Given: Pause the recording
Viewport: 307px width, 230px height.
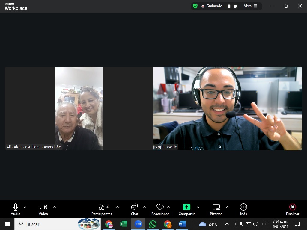Looking at the screenshot, I should click(x=229, y=6).
